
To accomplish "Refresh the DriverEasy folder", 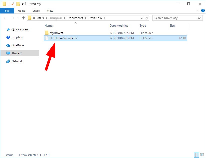I will [x=147, y=18].
